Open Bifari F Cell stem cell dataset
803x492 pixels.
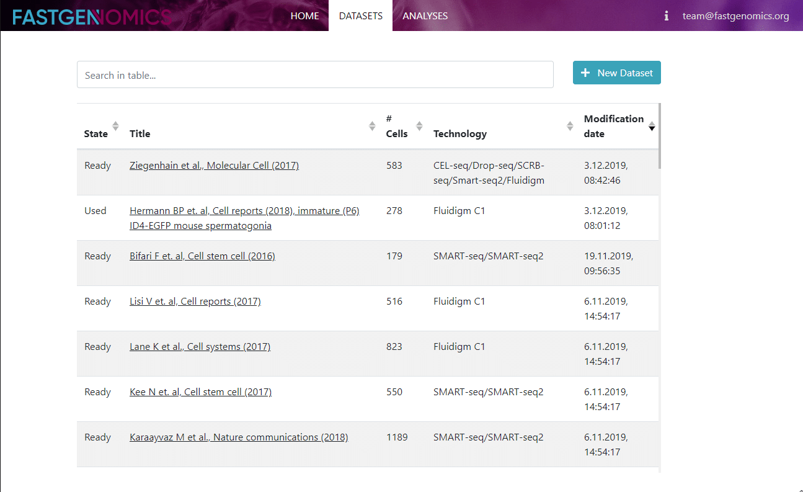coord(202,256)
